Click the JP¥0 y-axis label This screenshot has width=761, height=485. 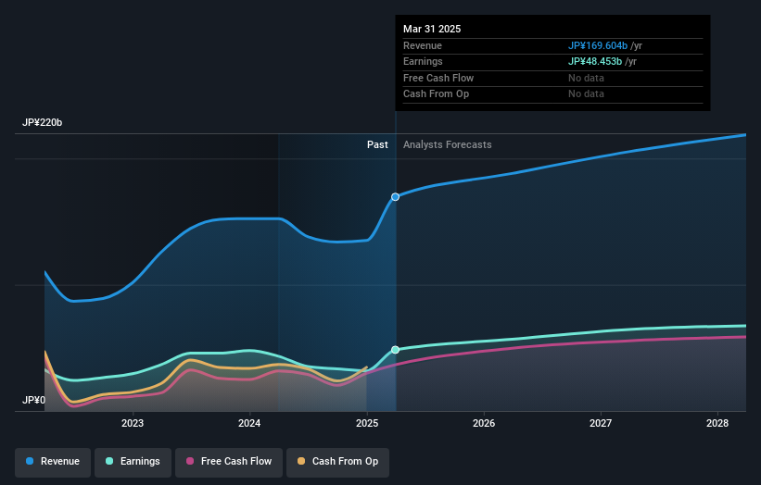33,400
